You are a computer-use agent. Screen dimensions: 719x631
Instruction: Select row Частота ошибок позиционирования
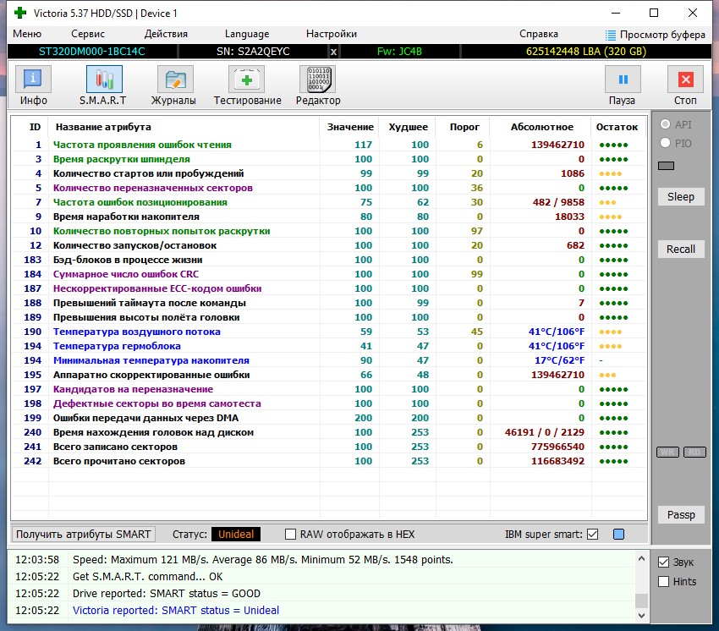(329, 202)
